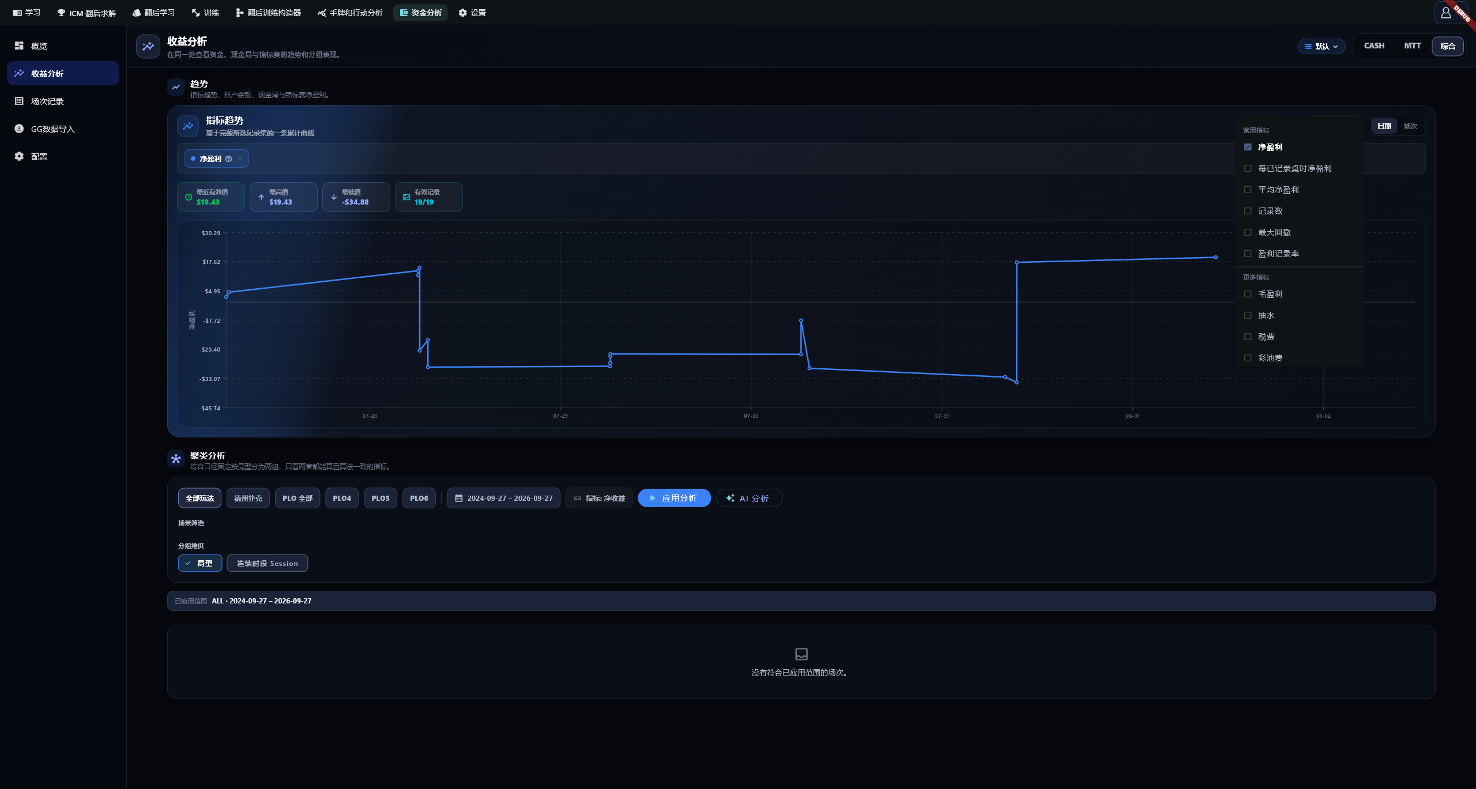The height and width of the screenshot is (789, 1476).
Task: Click the help icon on 净盈利 chip
Action: 229,158
